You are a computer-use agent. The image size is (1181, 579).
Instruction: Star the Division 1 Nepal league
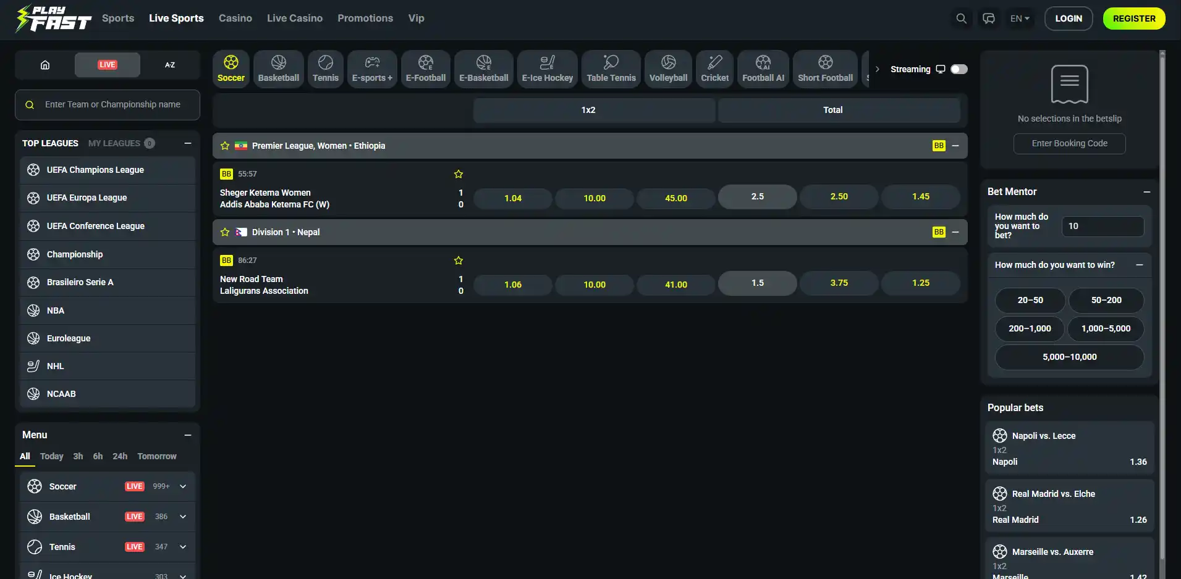(225, 232)
